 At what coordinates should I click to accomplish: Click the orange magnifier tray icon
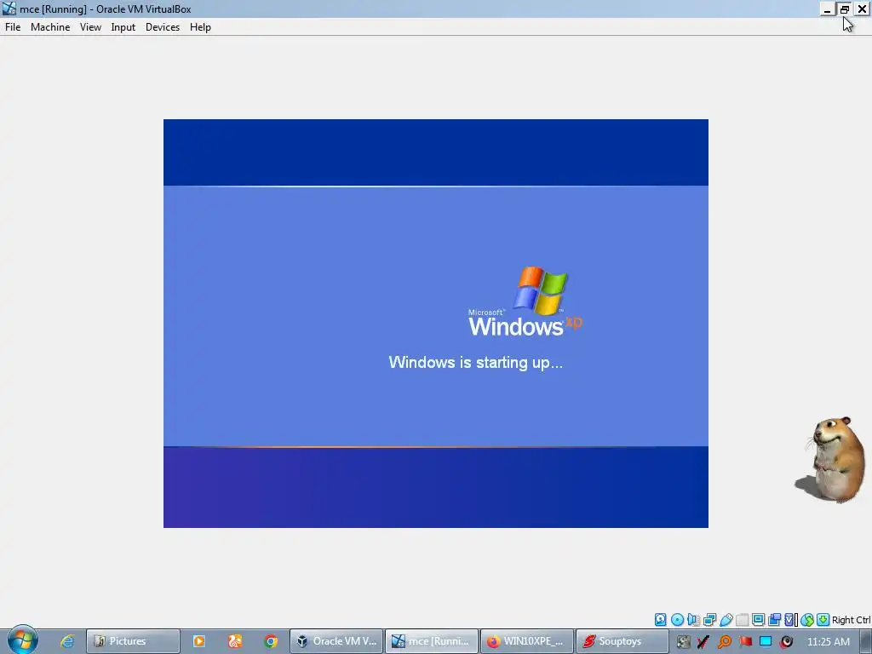tap(725, 642)
